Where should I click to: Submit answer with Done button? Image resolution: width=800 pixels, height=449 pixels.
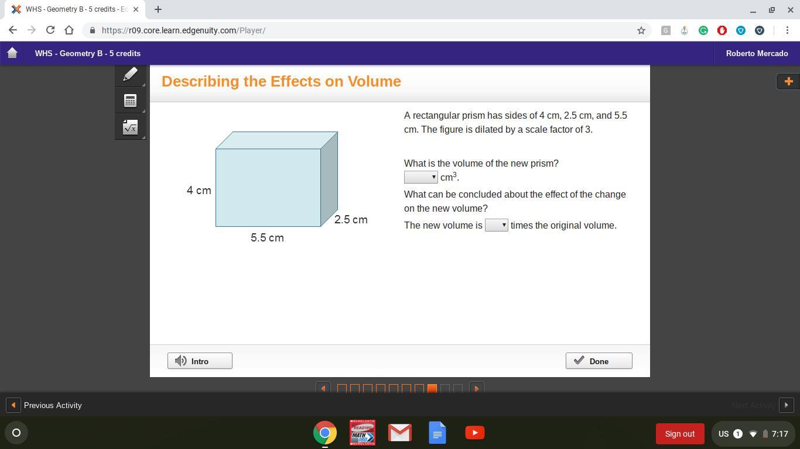599,361
